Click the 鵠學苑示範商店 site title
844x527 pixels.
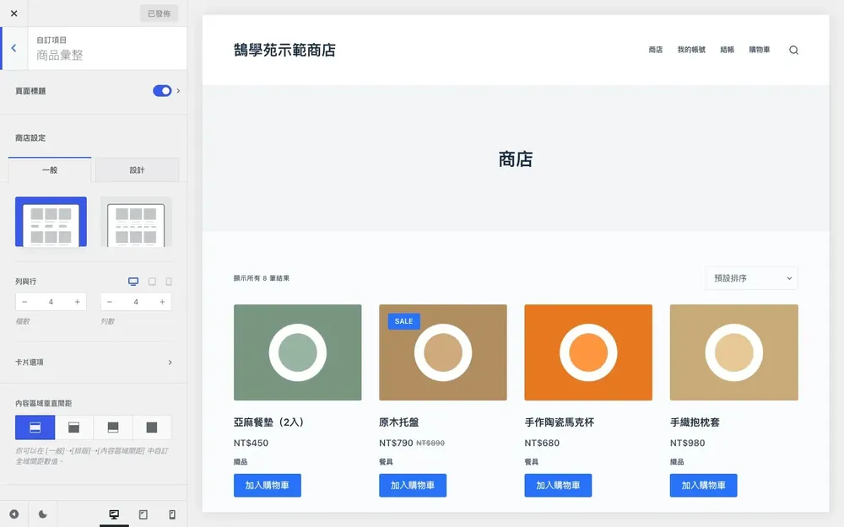click(284, 50)
